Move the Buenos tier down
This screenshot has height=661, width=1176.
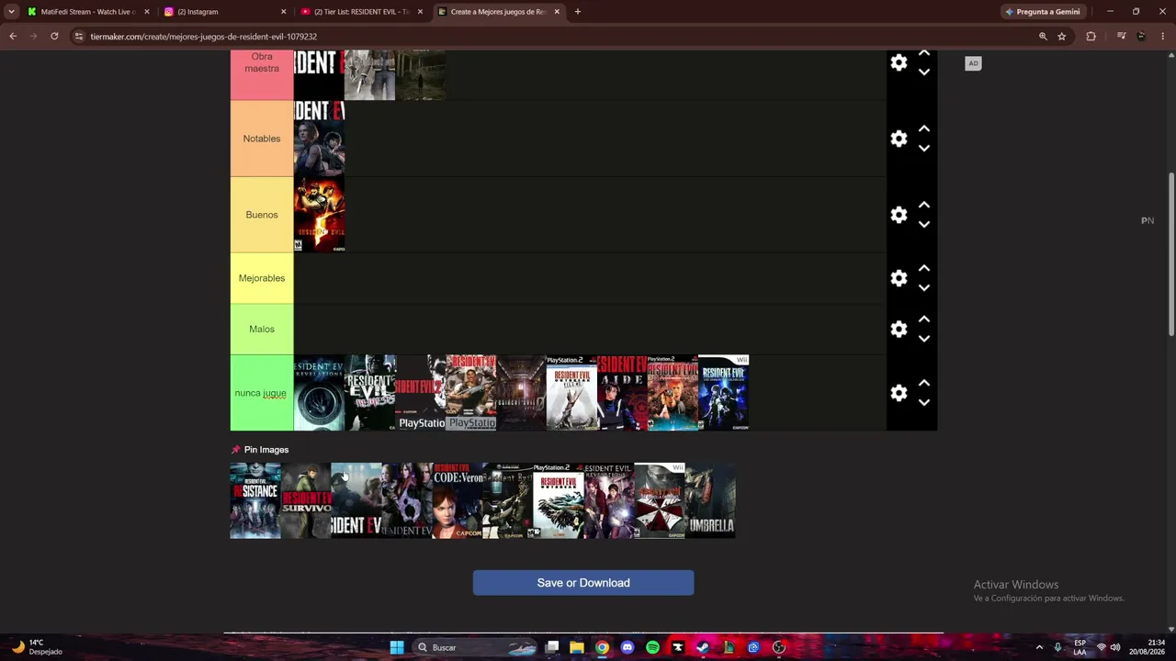pos(924,224)
